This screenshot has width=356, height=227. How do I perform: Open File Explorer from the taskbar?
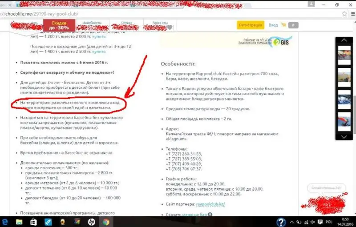[x=19, y=222]
